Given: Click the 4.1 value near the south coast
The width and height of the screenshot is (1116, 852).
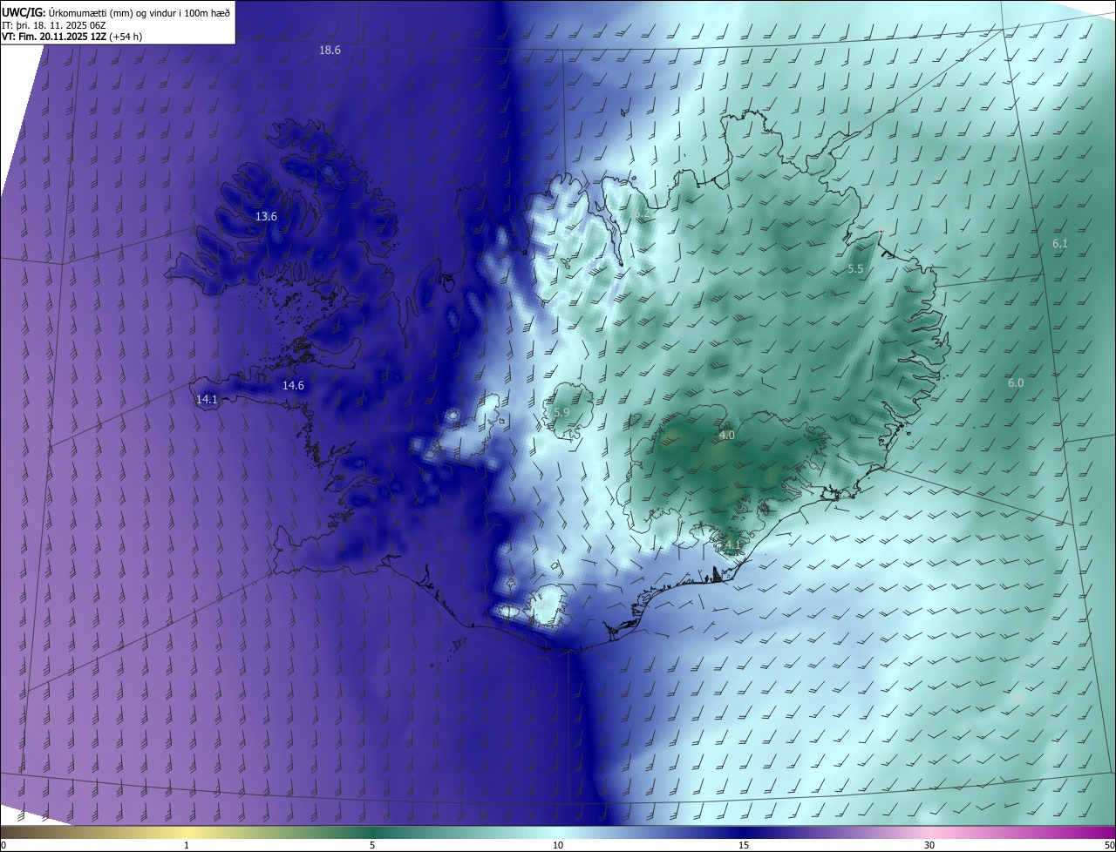Looking at the screenshot, I should (x=732, y=546).
